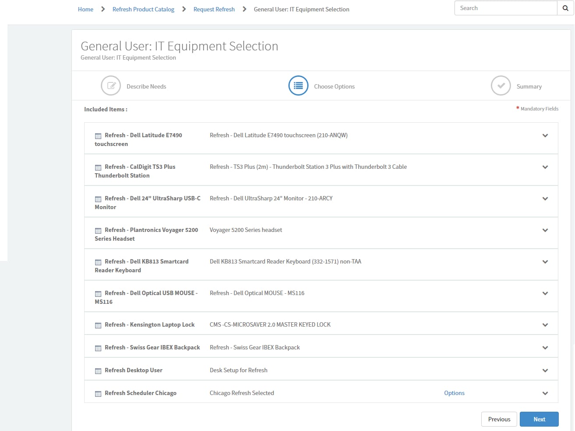
Task: Focus the Search input field
Action: (x=506, y=8)
